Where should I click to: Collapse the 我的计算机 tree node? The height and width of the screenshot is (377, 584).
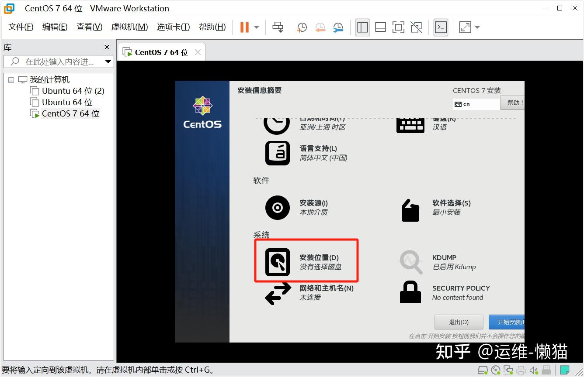[x=11, y=80]
